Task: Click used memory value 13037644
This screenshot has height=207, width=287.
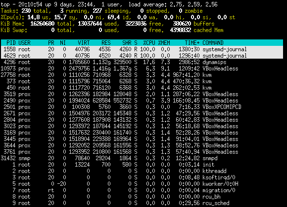Action: coord(90,24)
